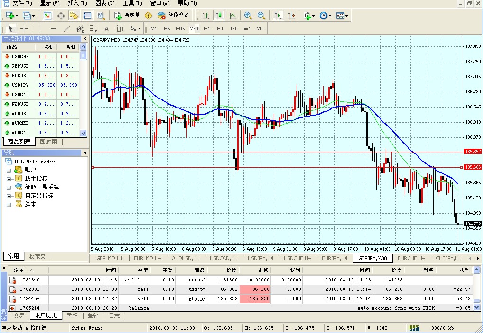
Task: Expand the 自定义指标 tree node
Action: [9, 196]
